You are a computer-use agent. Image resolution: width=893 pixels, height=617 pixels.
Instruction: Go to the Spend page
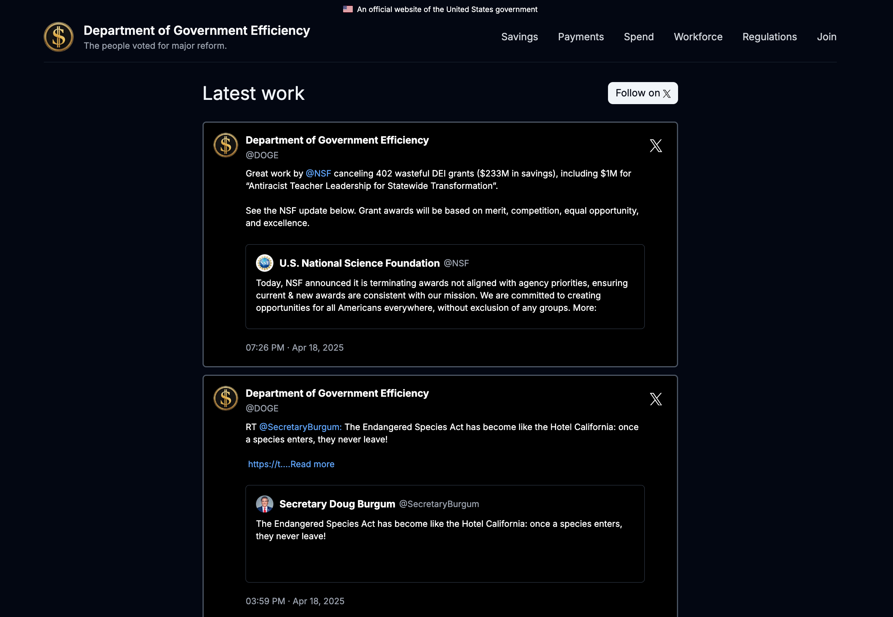coord(639,37)
